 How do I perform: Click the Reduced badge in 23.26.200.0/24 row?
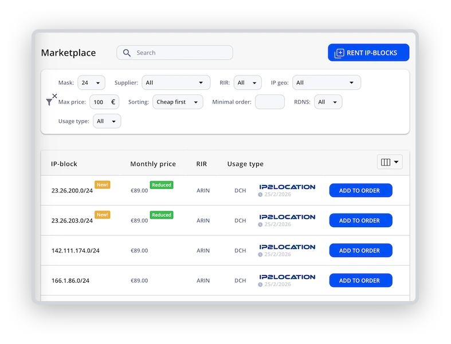(x=162, y=185)
